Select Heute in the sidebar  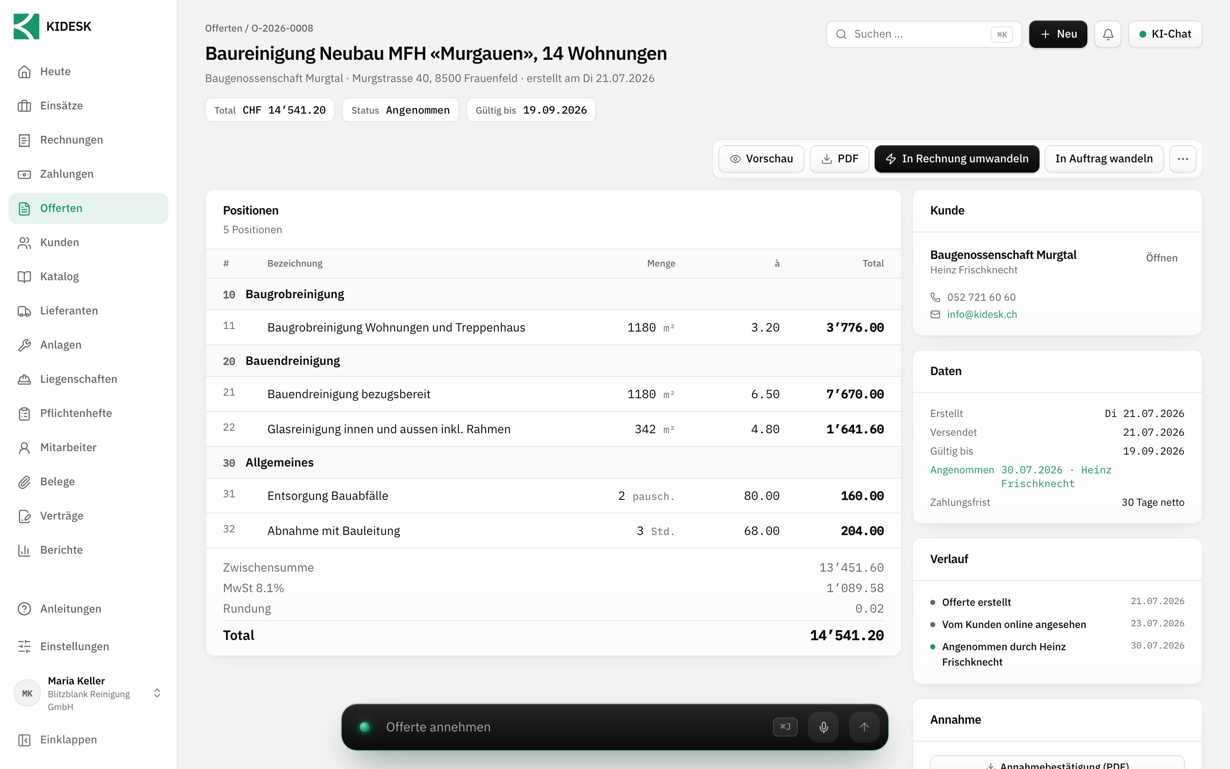click(88, 72)
